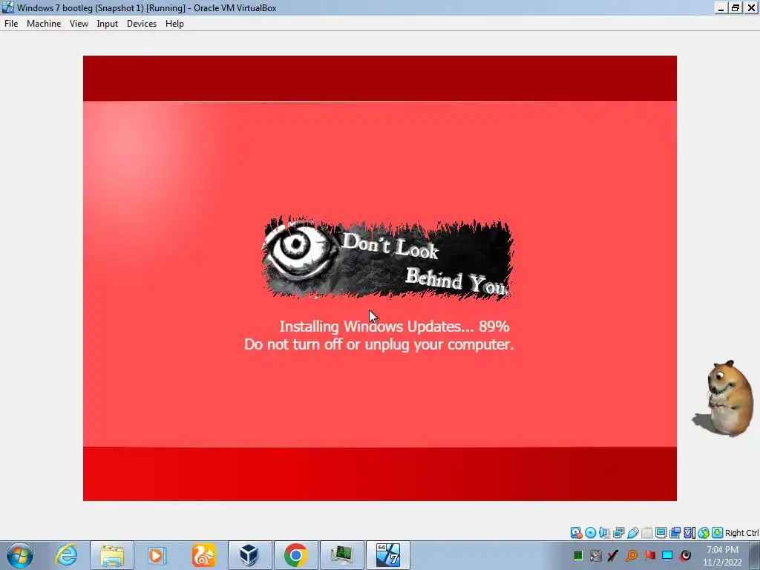Click the USB devices status icon
Image resolution: width=760 pixels, height=570 pixels.
point(632,533)
